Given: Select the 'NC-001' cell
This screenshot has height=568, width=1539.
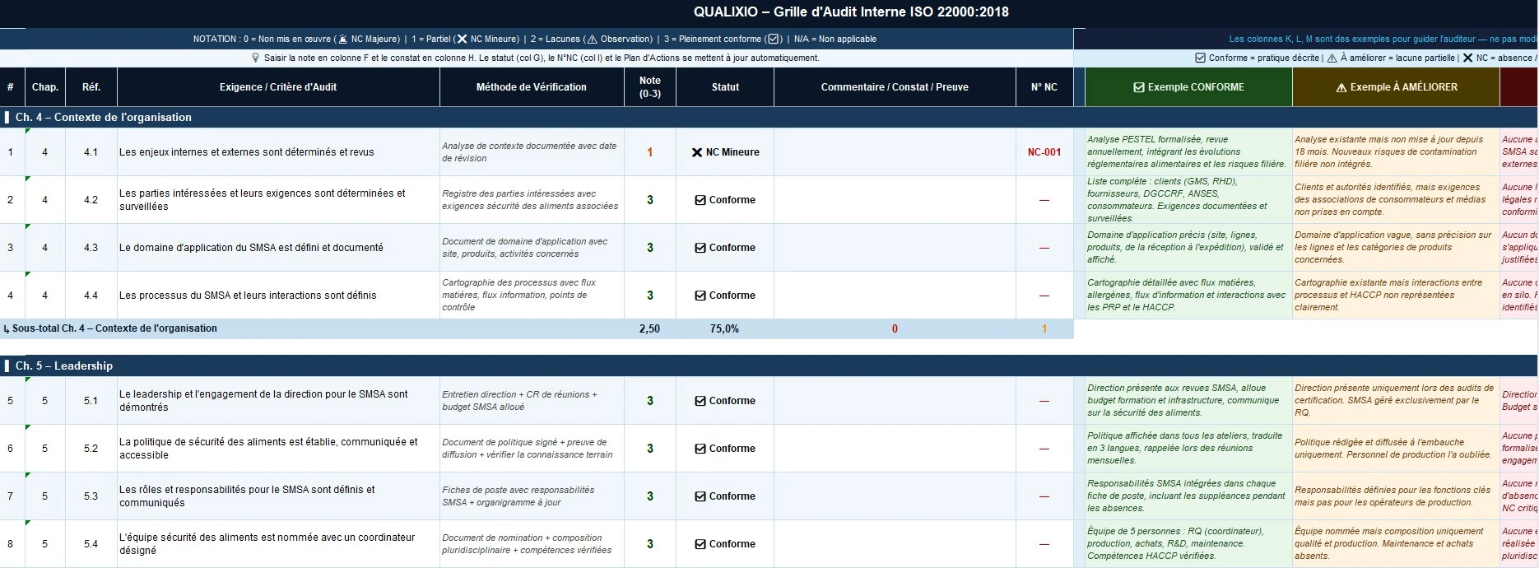Looking at the screenshot, I should 1044,152.
